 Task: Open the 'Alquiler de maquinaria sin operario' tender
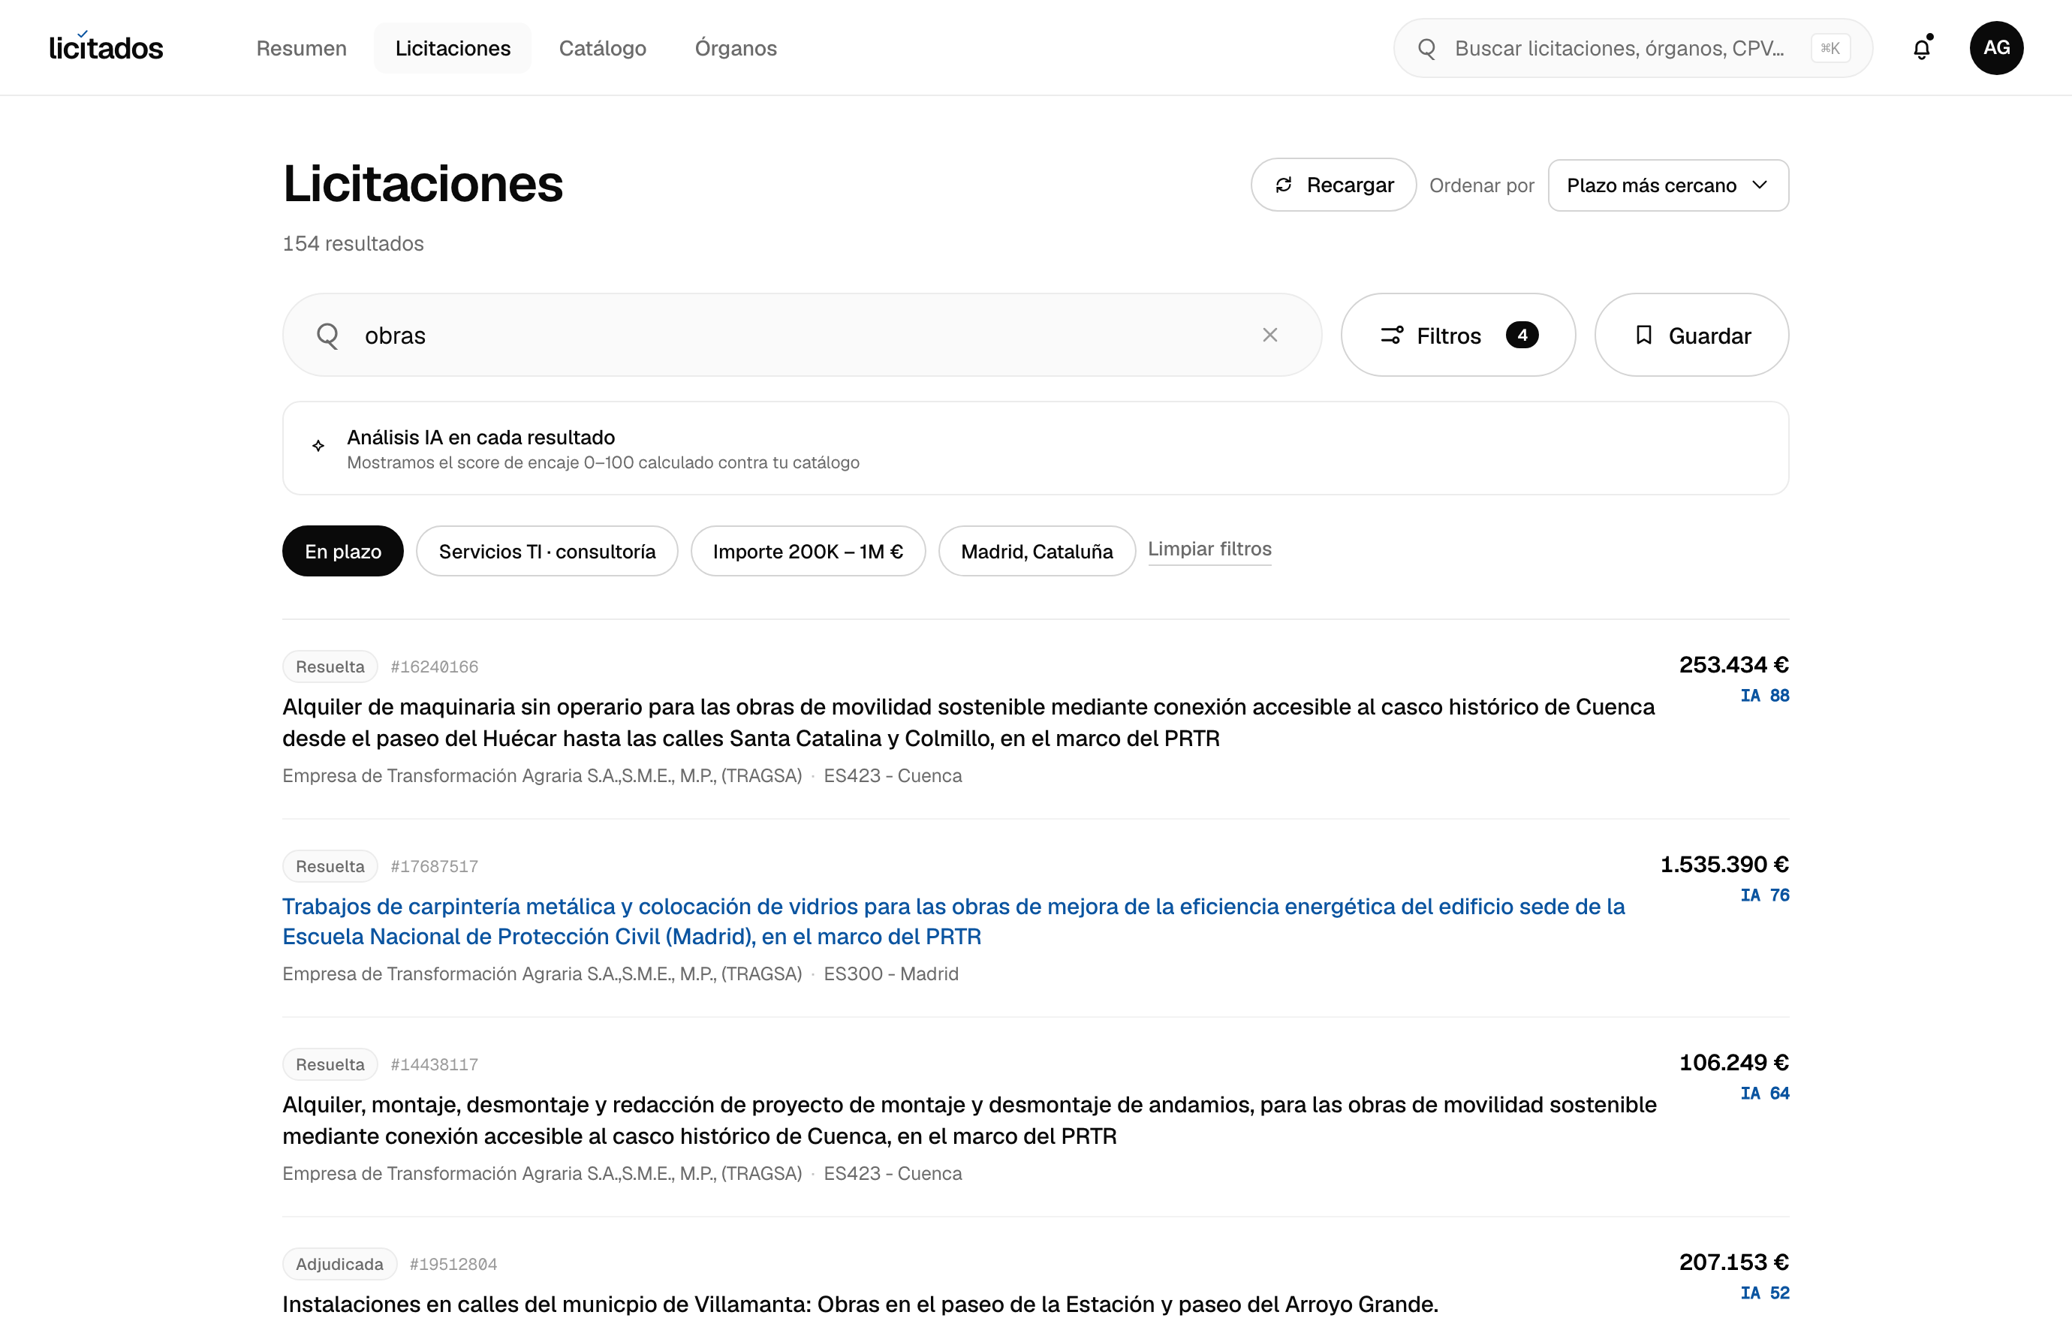pyautogui.click(x=968, y=722)
